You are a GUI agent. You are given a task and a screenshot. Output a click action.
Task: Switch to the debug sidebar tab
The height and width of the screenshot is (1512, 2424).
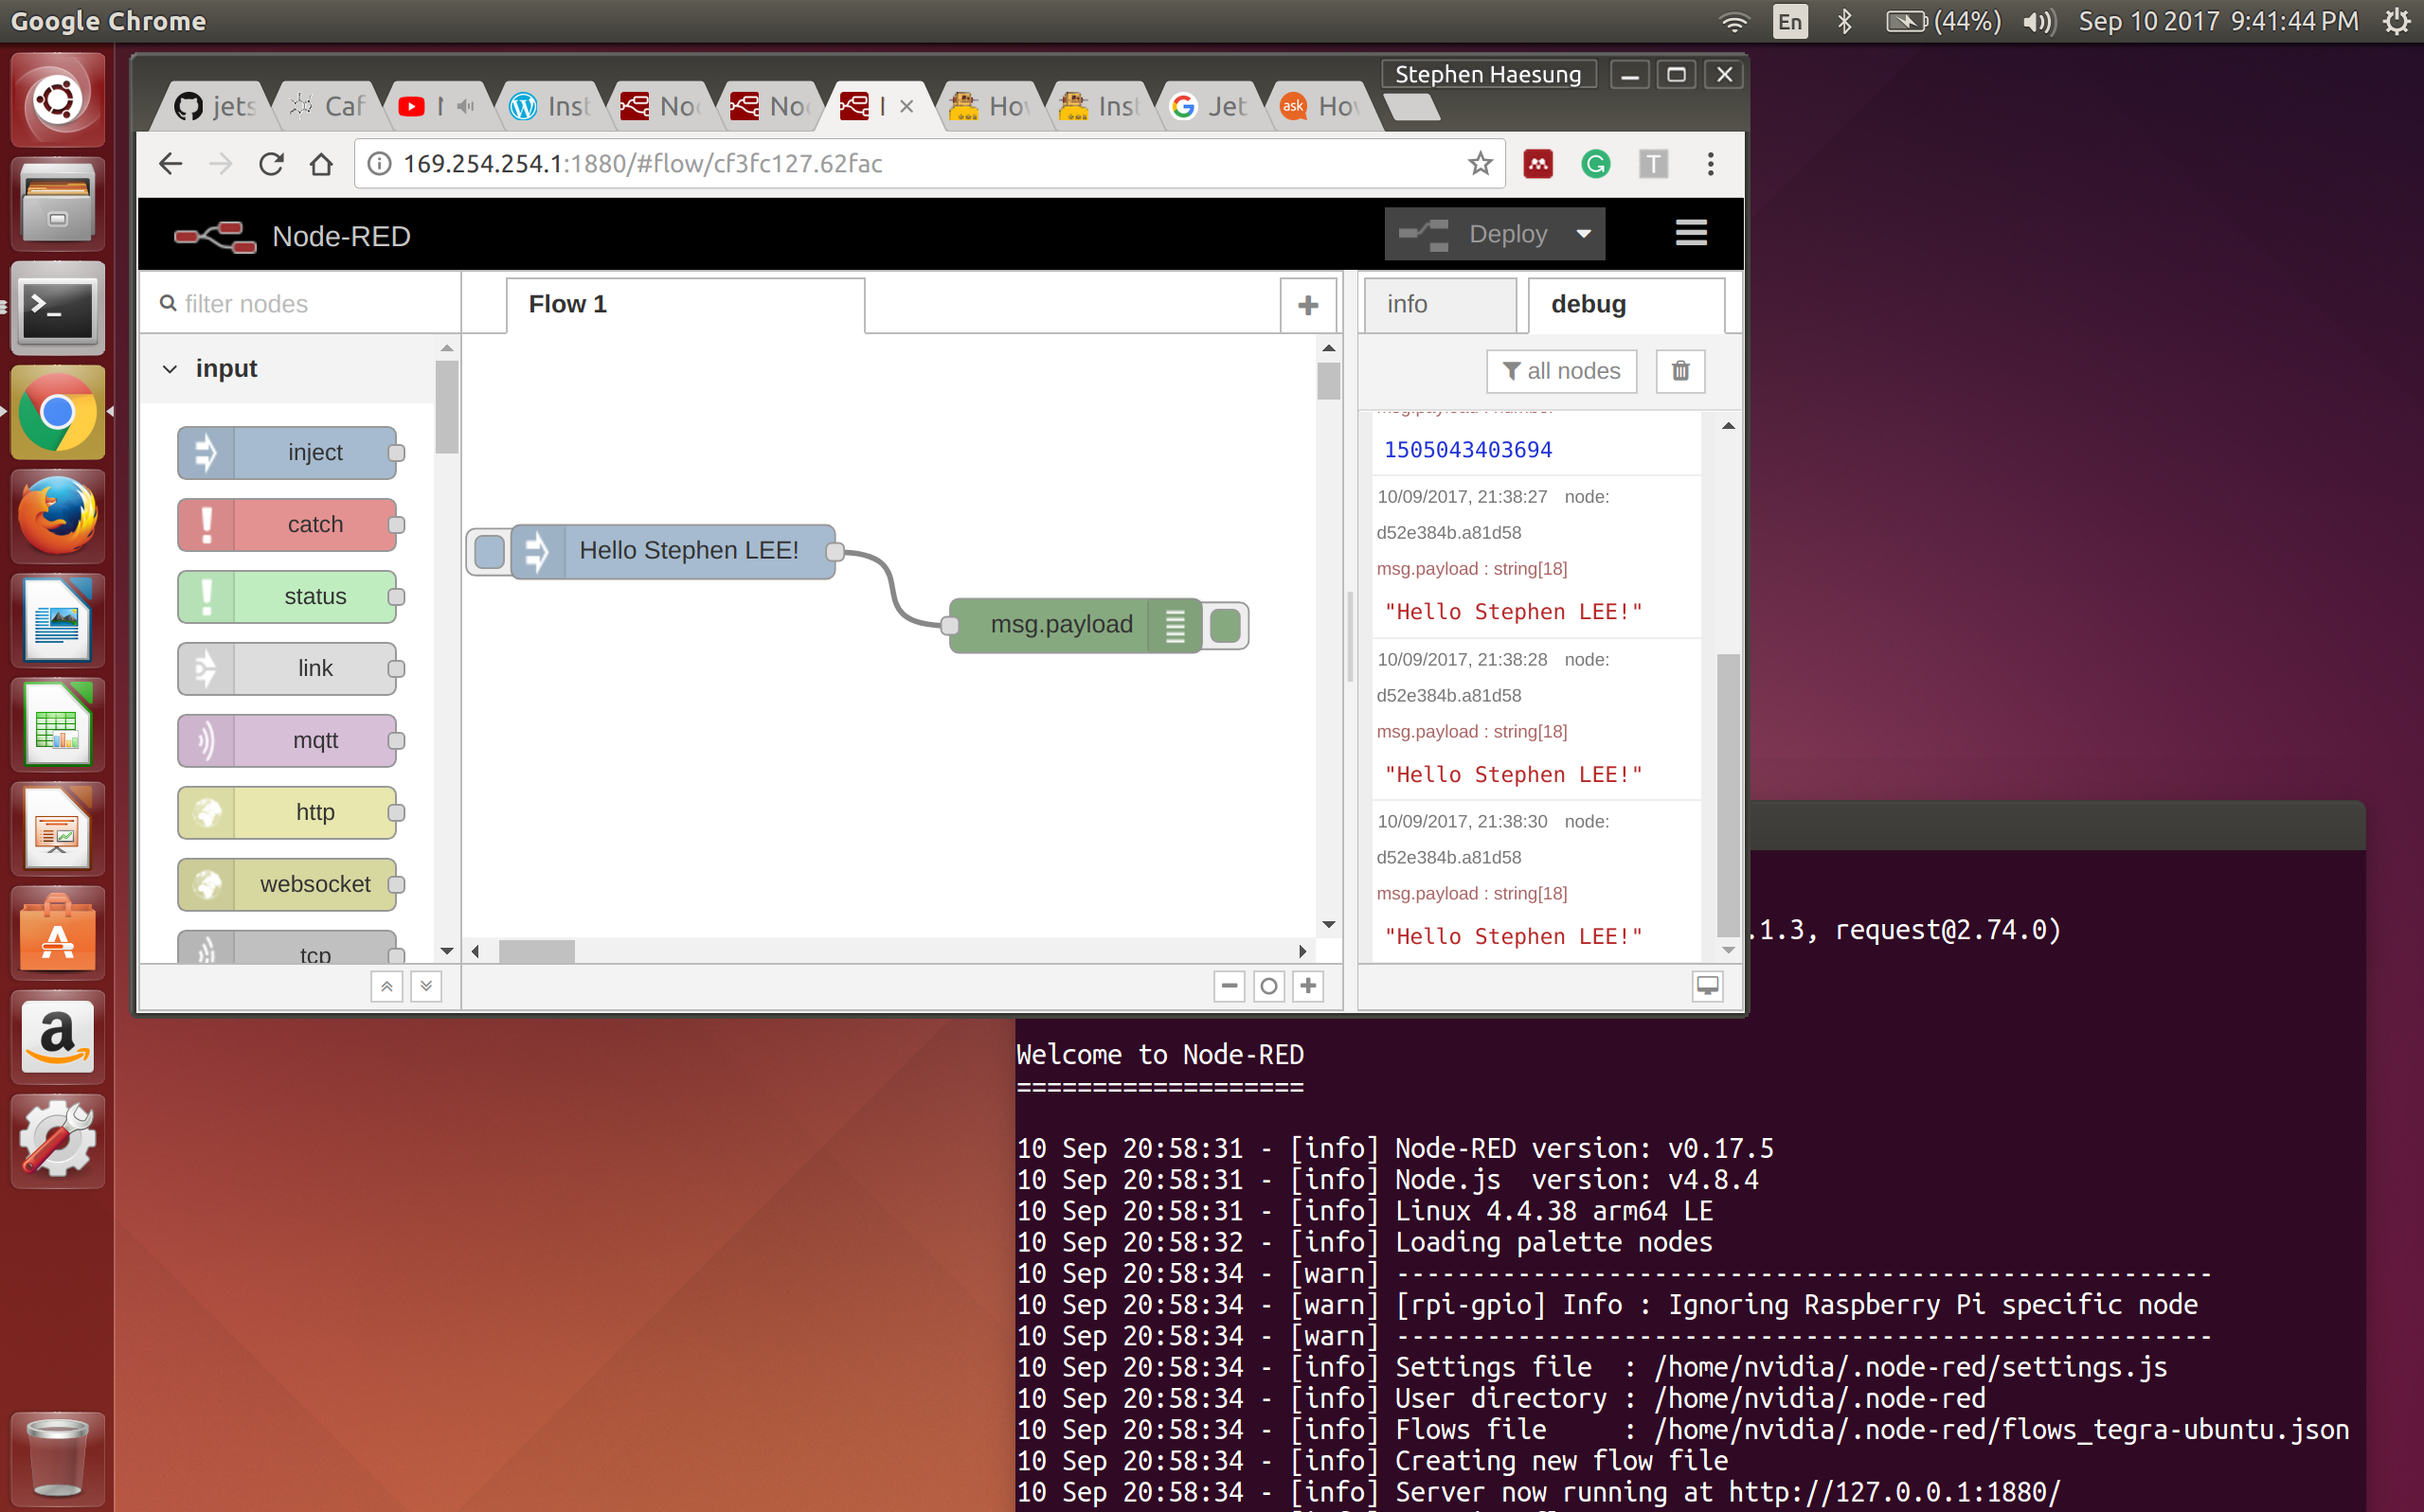click(1625, 305)
